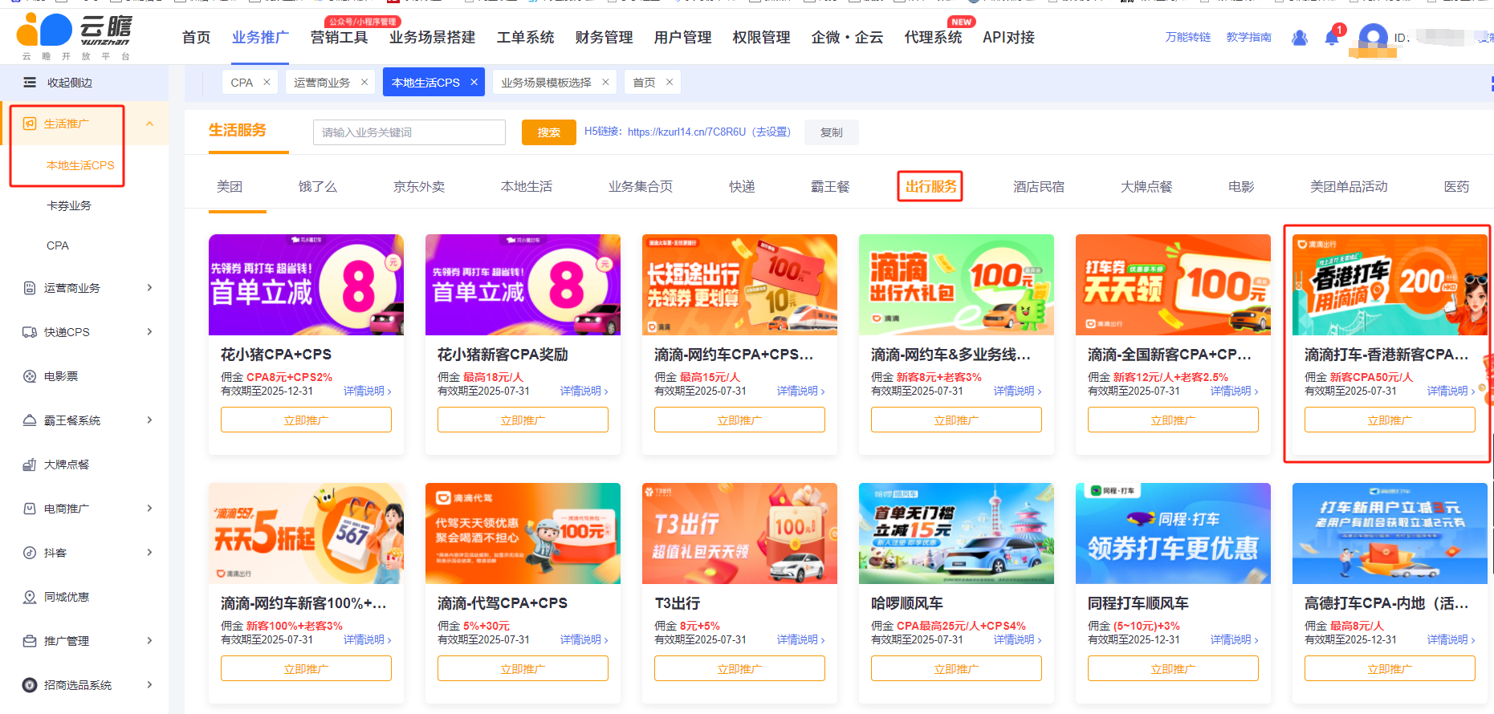Click the 运营商业务 sidebar icon

tap(30, 288)
